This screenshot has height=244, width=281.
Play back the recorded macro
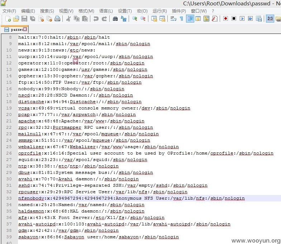tap(242, 19)
